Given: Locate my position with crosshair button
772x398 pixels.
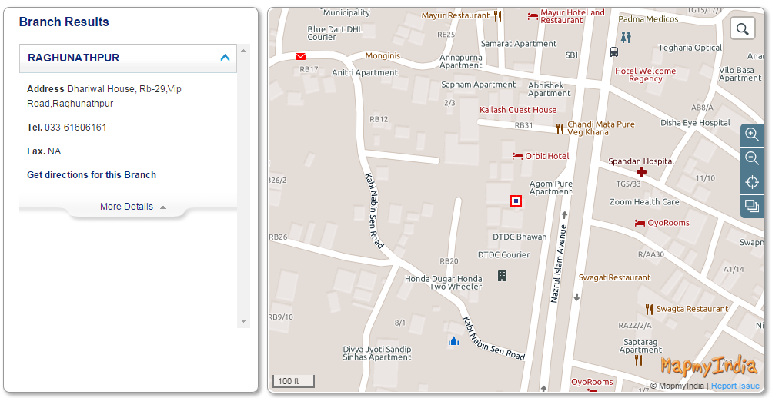Looking at the screenshot, I should 752,183.
